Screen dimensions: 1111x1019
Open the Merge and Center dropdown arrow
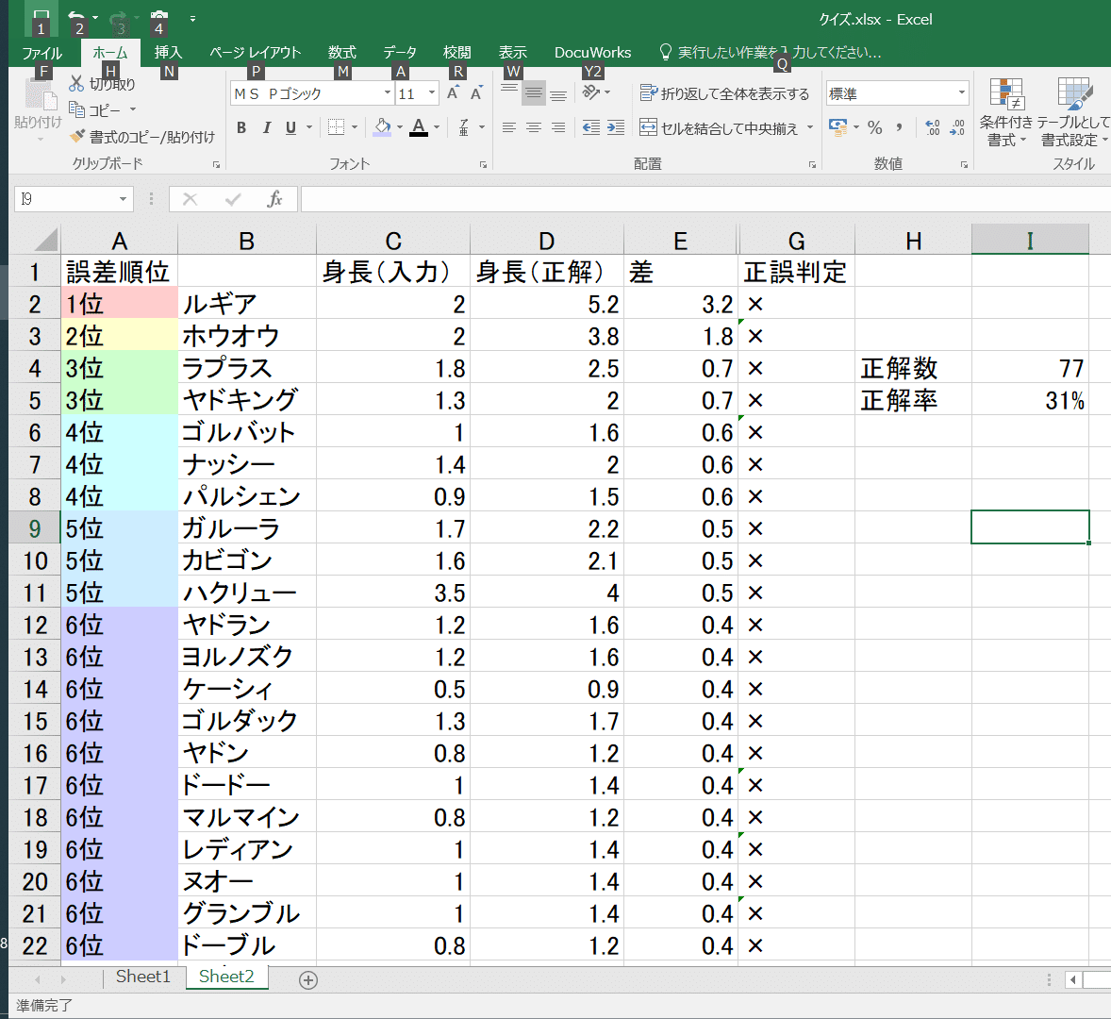coord(810,127)
